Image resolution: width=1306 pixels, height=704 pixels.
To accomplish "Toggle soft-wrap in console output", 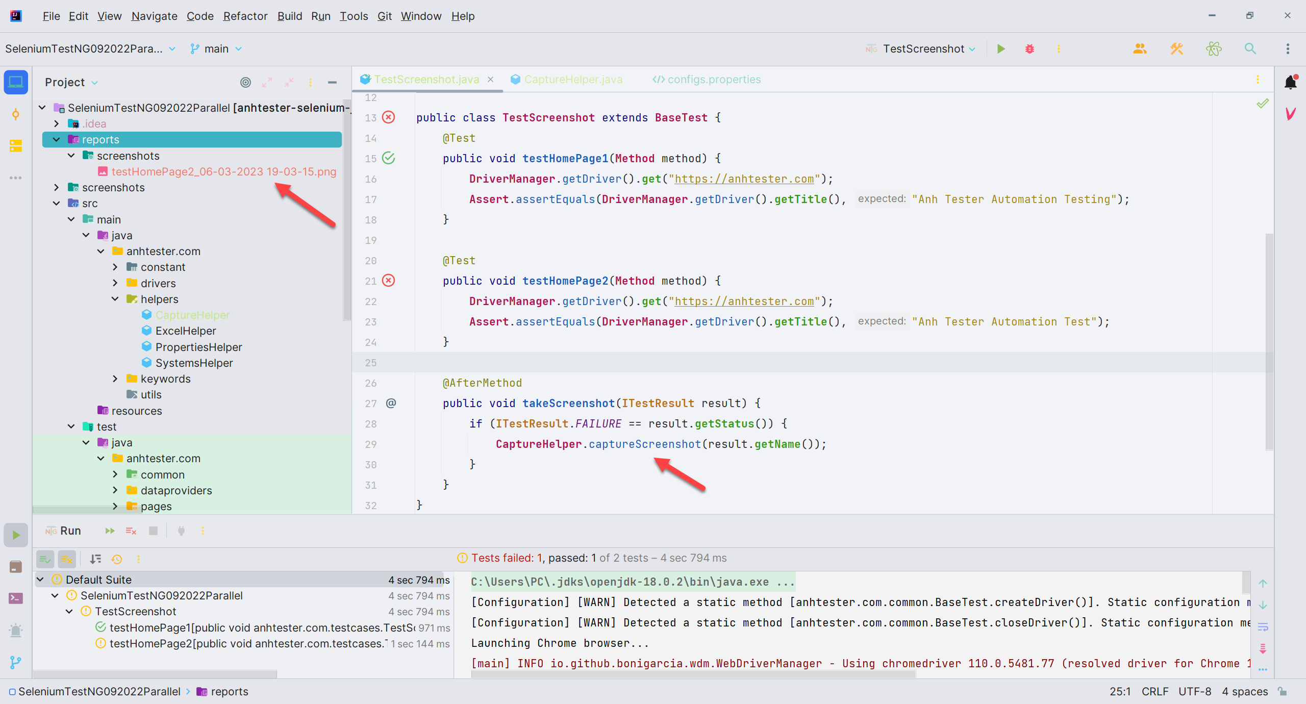I will point(1263,626).
